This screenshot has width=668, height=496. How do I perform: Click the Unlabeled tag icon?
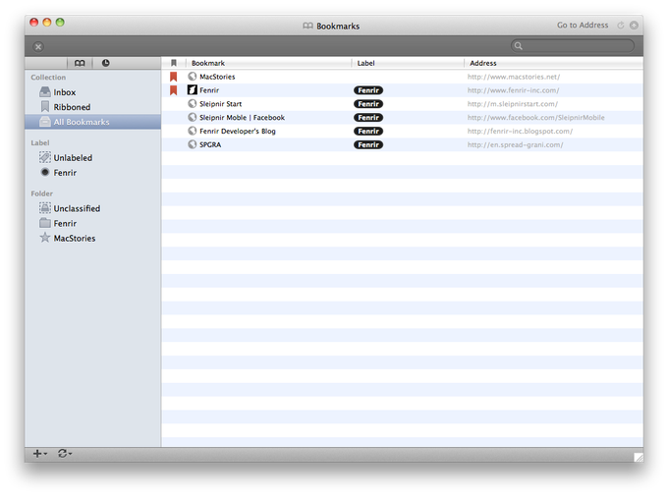click(45, 157)
